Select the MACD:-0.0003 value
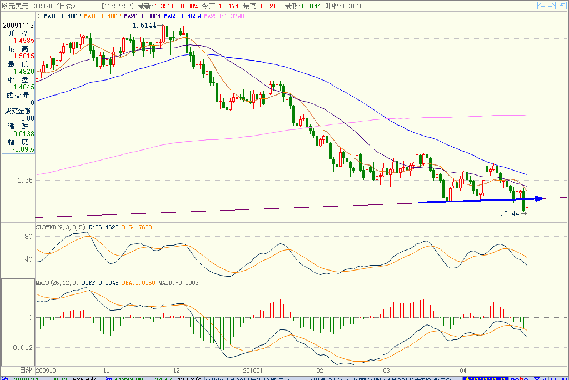Viewport: 569px width, 380px height. [178, 283]
